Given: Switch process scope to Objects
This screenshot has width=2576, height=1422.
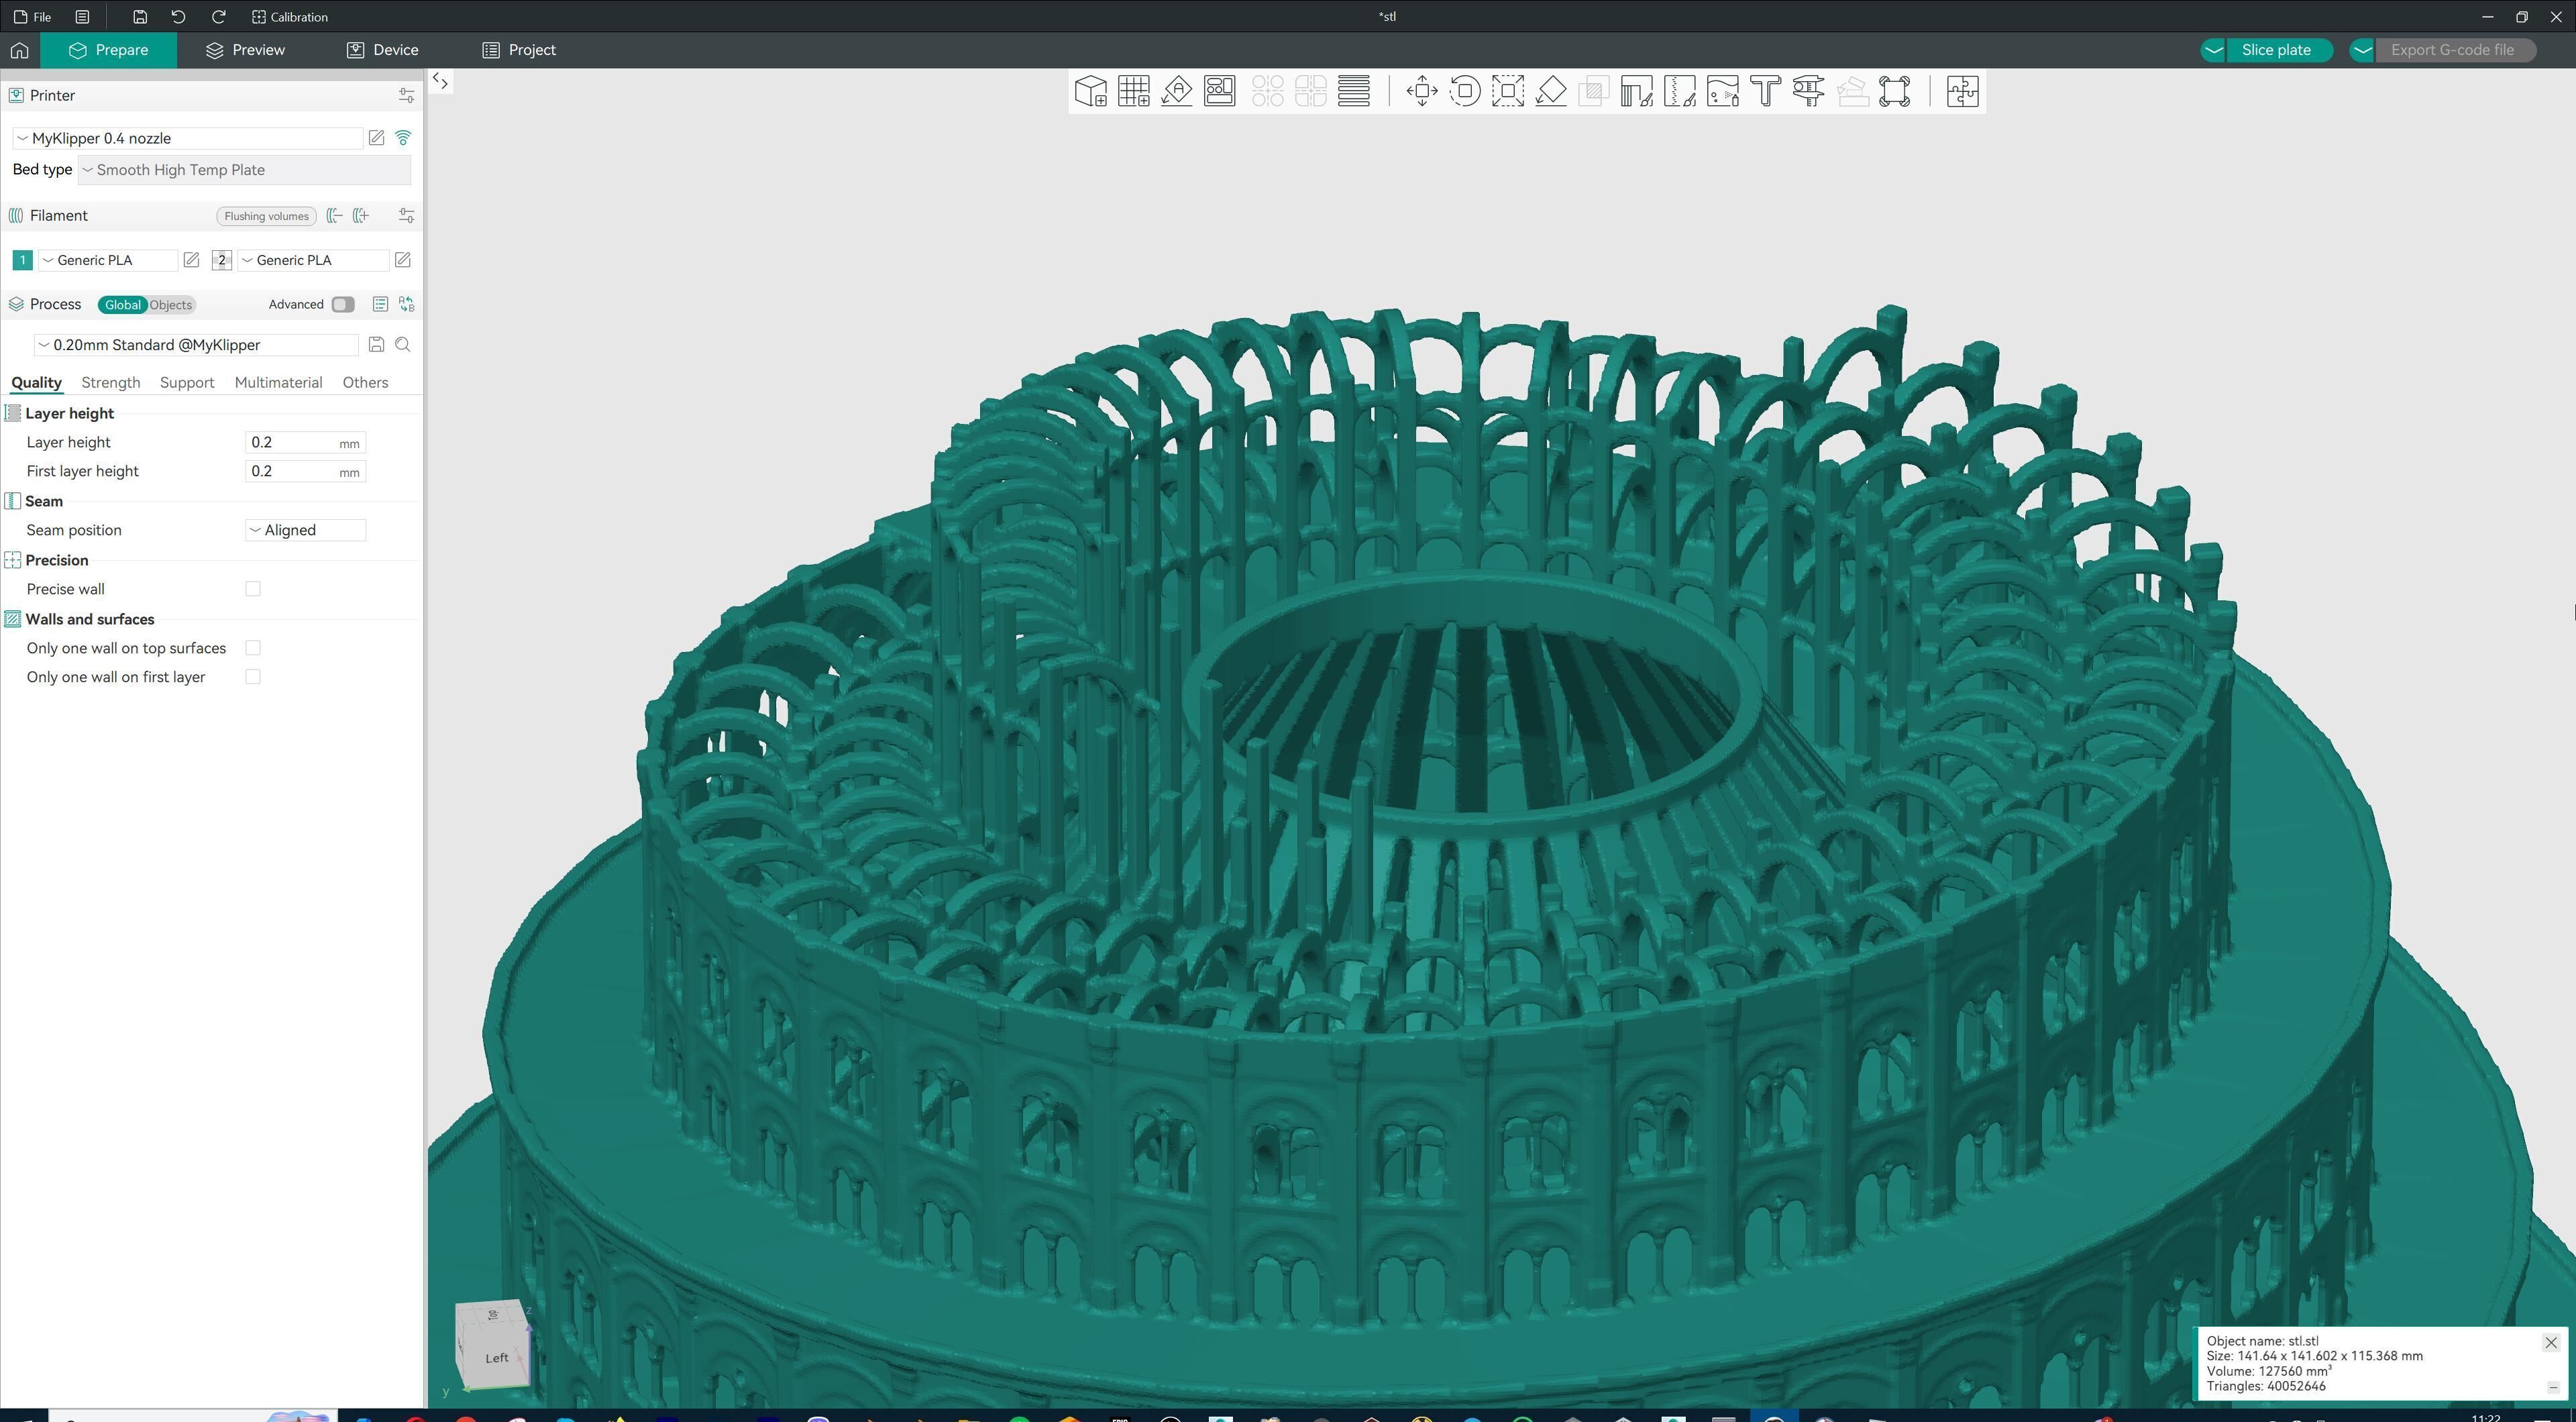Looking at the screenshot, I should click(x=171, y=305).
